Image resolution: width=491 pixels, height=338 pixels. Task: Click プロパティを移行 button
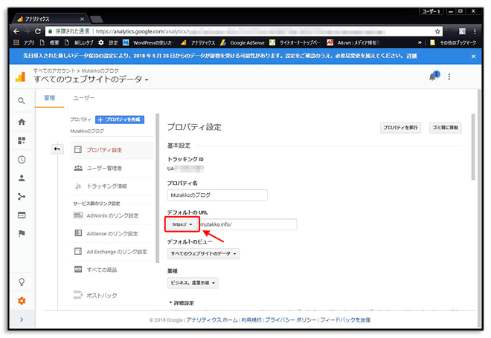click(x=400, y=128)
